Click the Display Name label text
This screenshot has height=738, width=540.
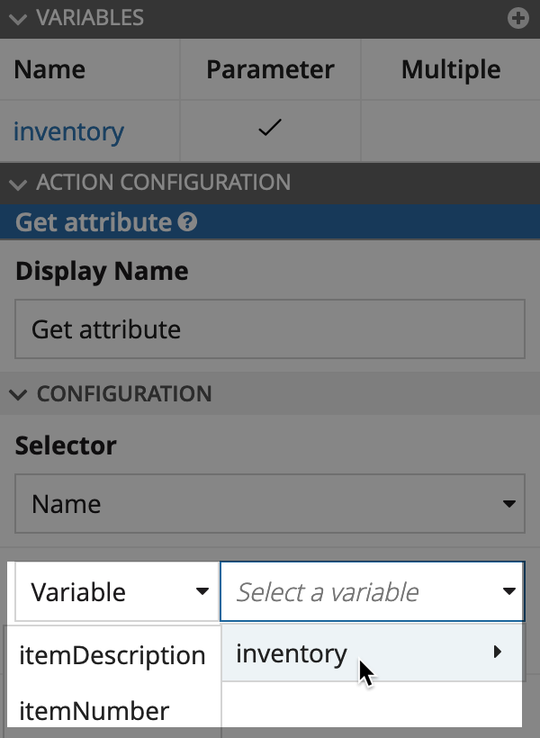point(101,271)
